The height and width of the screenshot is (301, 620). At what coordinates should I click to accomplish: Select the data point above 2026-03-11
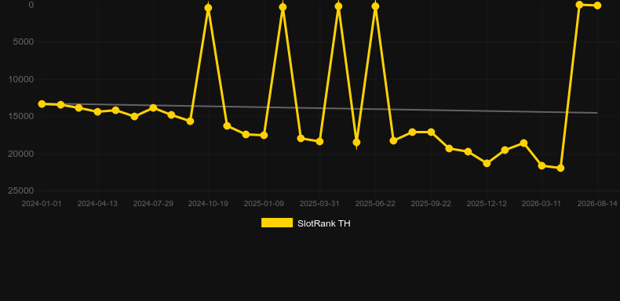click(542, 165)
